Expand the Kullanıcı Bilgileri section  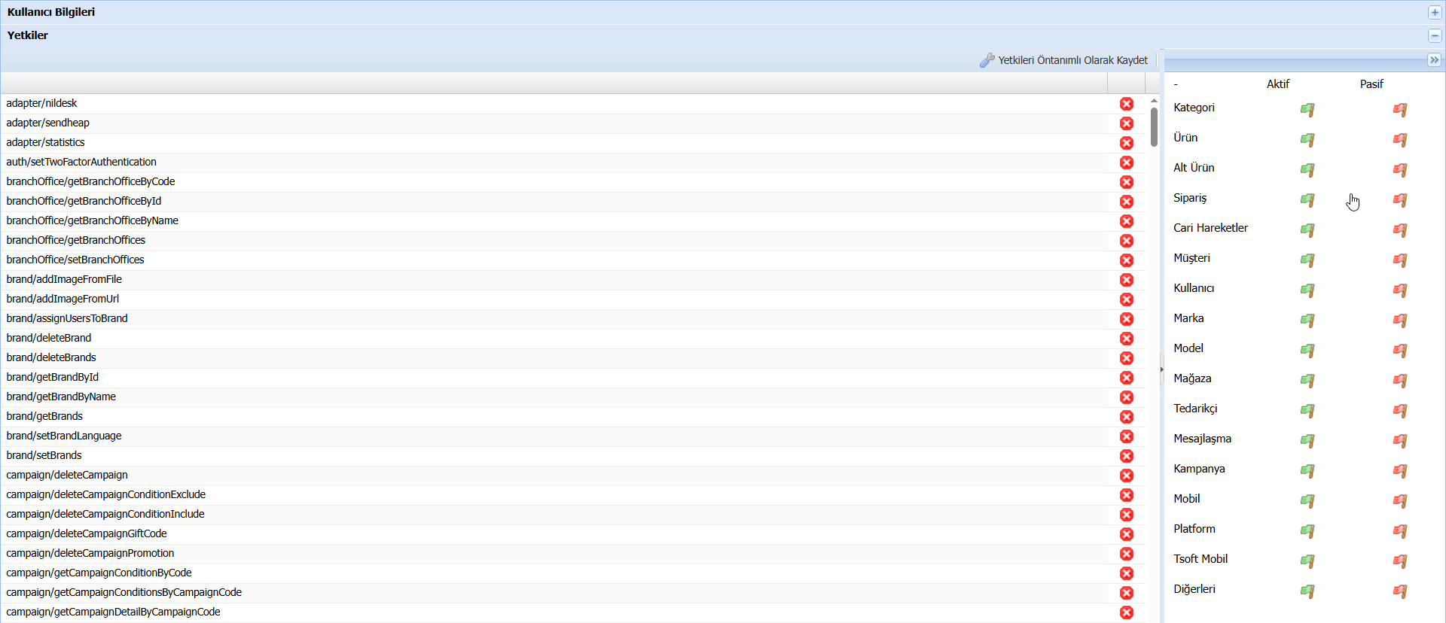(1434, 13)
